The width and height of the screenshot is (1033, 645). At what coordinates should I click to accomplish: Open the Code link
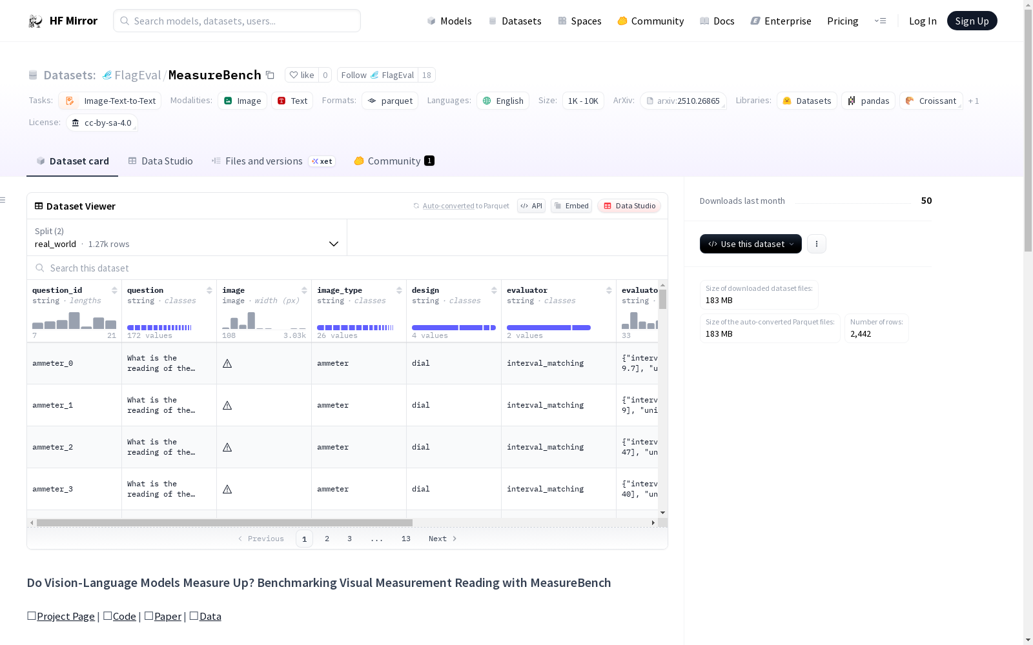point(124,616)
